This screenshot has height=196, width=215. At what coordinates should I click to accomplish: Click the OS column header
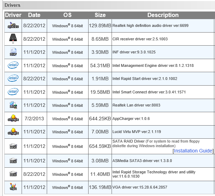click(67, 15)
